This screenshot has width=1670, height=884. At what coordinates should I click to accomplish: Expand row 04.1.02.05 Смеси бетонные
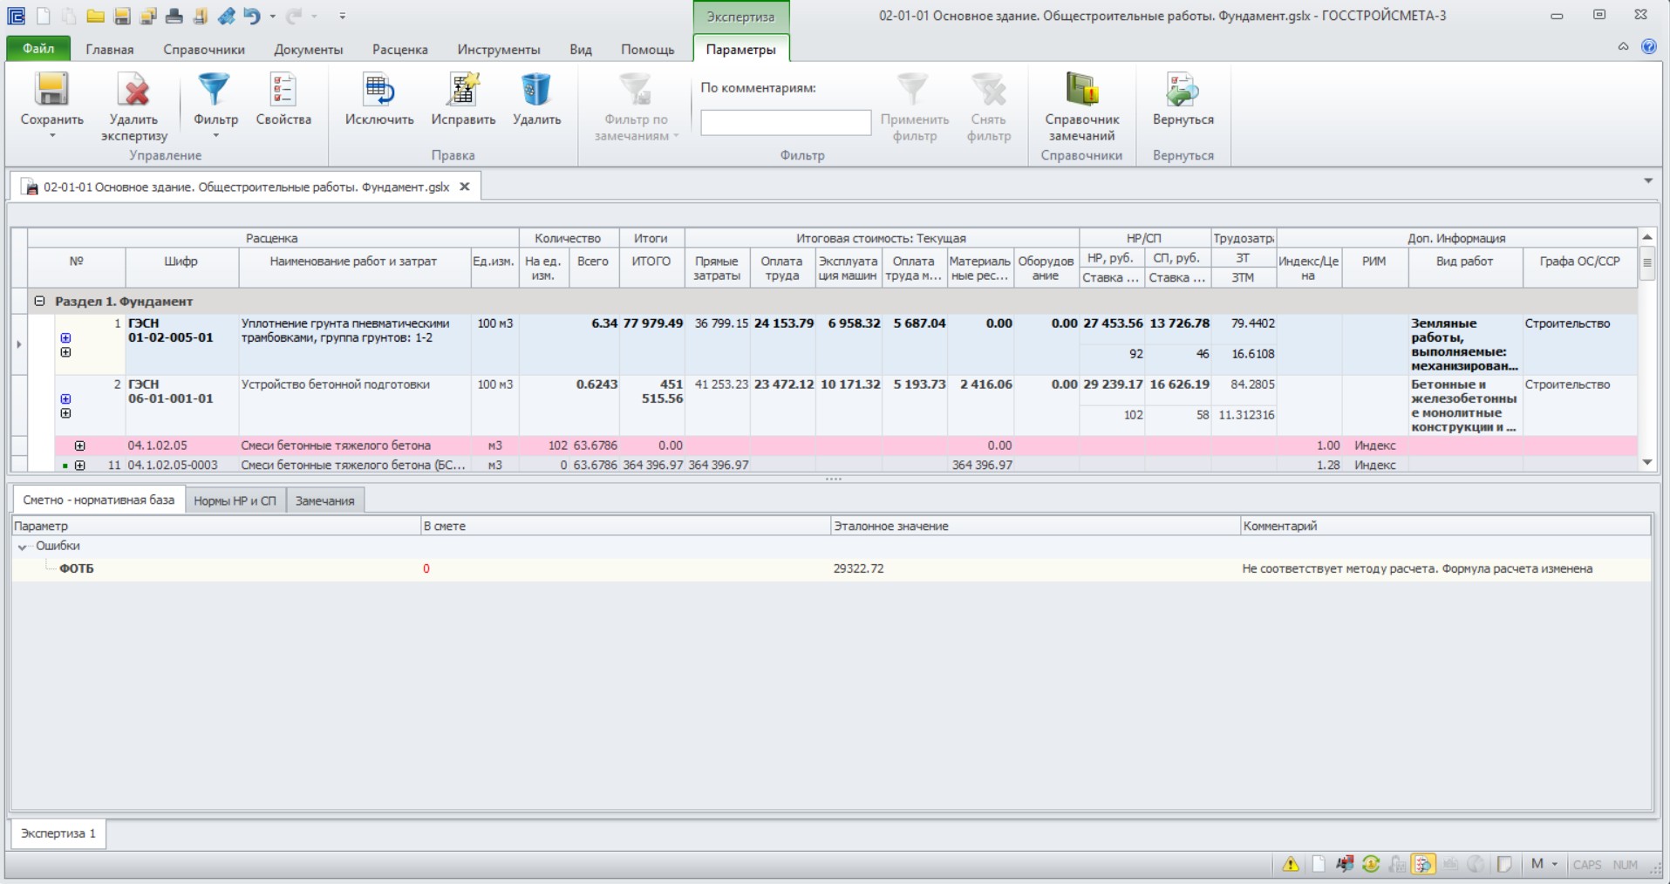79,445
